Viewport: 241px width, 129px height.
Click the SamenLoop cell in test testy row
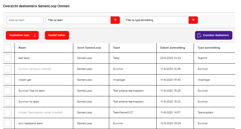pyautogui.click(x=84, y=58)
